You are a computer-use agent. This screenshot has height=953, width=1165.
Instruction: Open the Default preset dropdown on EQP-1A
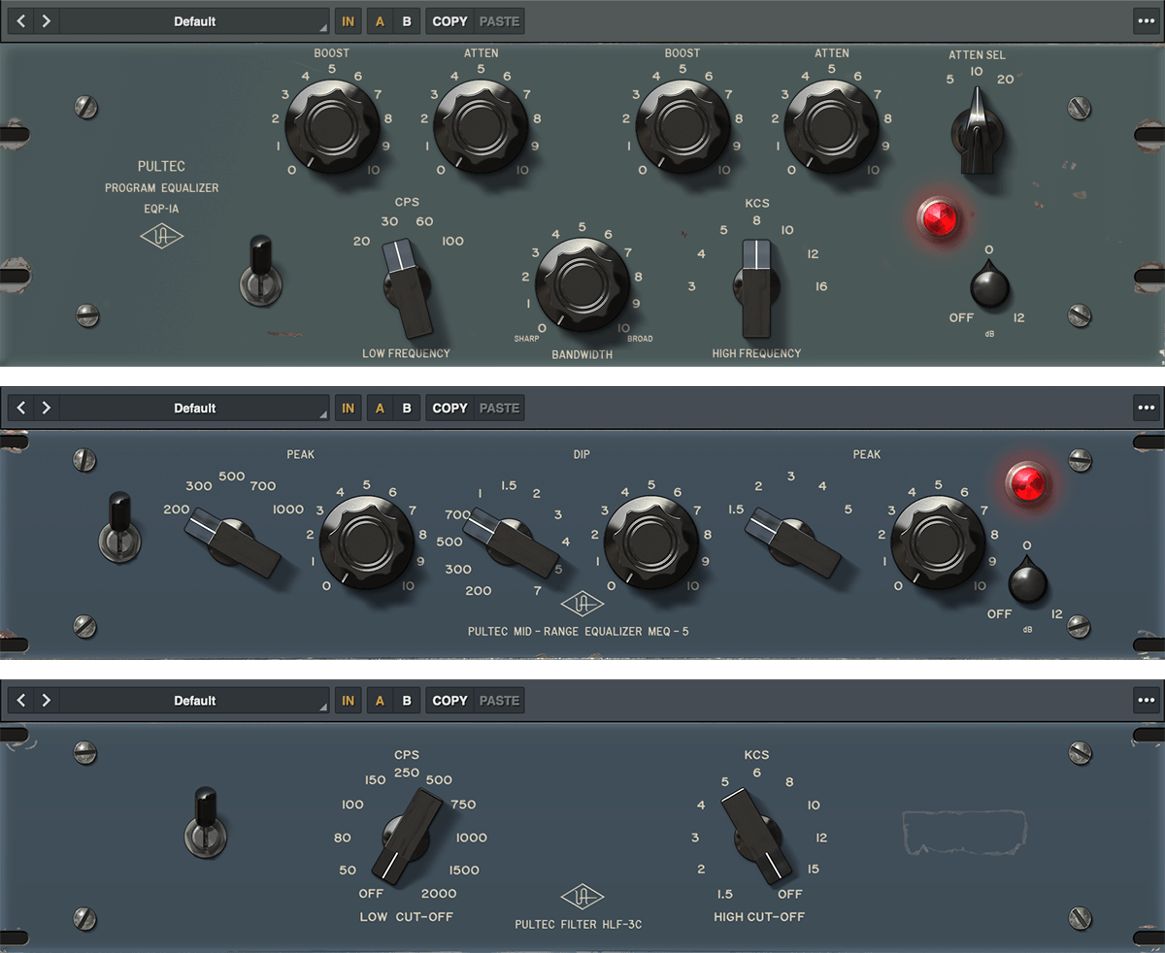[194, 20]
